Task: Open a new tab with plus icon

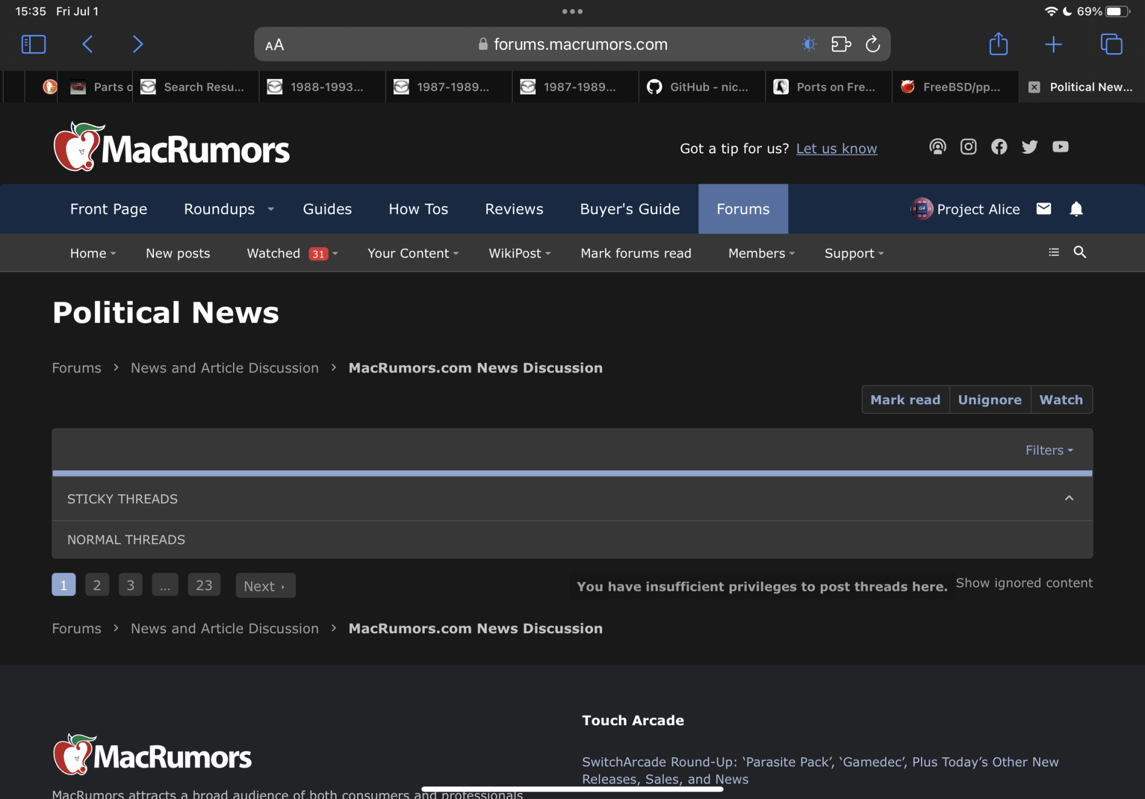Action: tap(1053, 44)
